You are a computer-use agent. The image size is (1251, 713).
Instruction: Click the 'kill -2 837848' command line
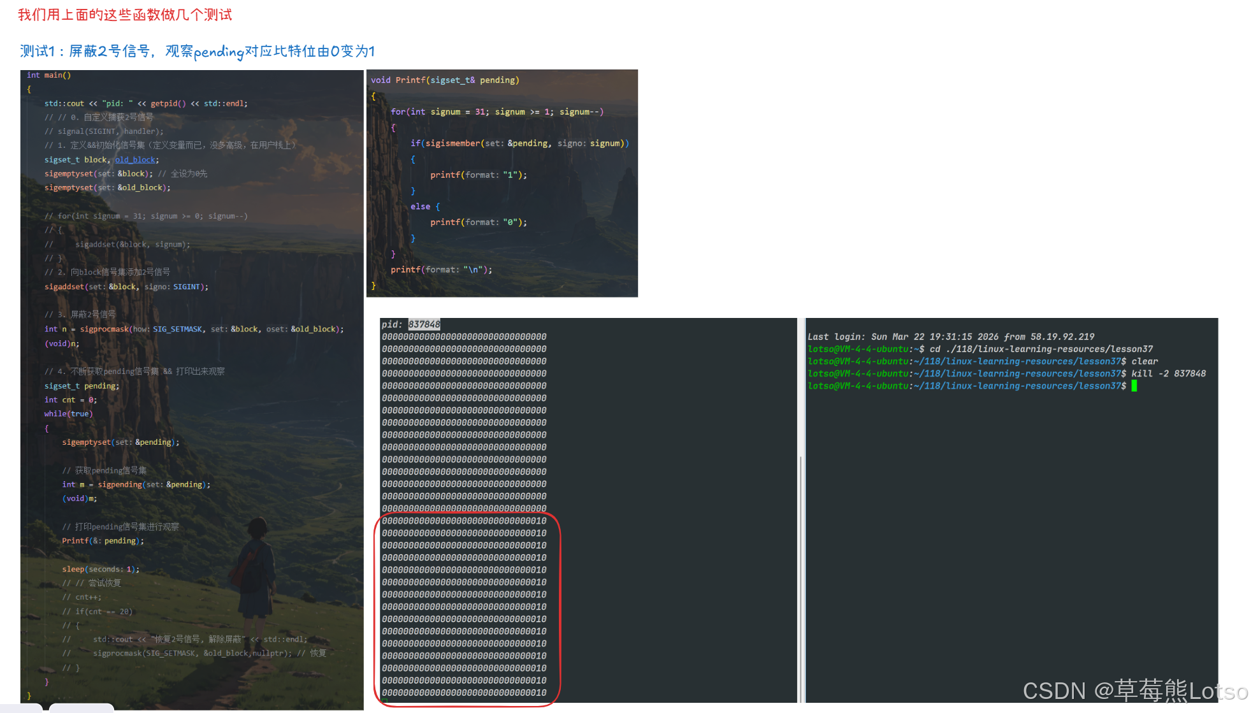coord(1168,374)
